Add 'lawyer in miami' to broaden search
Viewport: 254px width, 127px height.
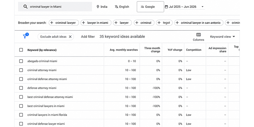click(x=96, y=23)
